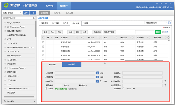
Task: Toggle the 精确 exact-match checkbox
Action: (x=164, y=32)
